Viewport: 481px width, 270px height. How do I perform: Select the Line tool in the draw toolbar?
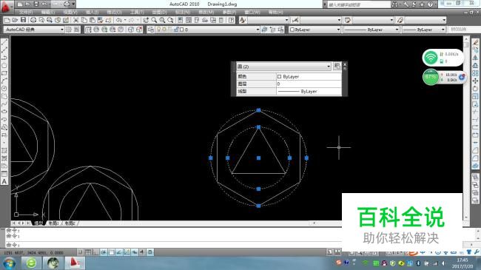[x=4, y=42]
